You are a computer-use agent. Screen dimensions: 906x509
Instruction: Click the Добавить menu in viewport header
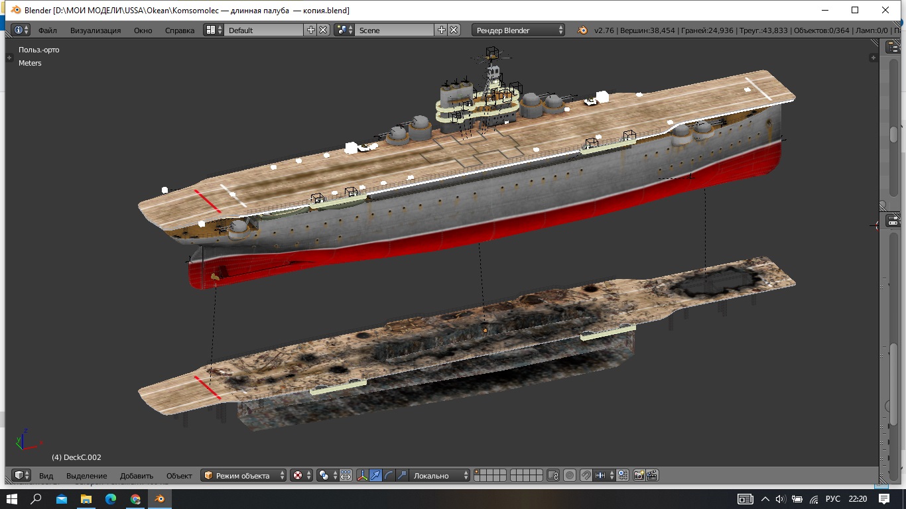pos(137,475)
